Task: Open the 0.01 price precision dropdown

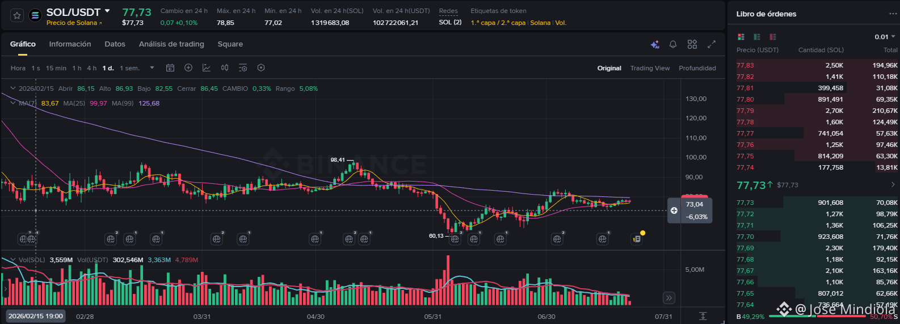Action: 885,37
